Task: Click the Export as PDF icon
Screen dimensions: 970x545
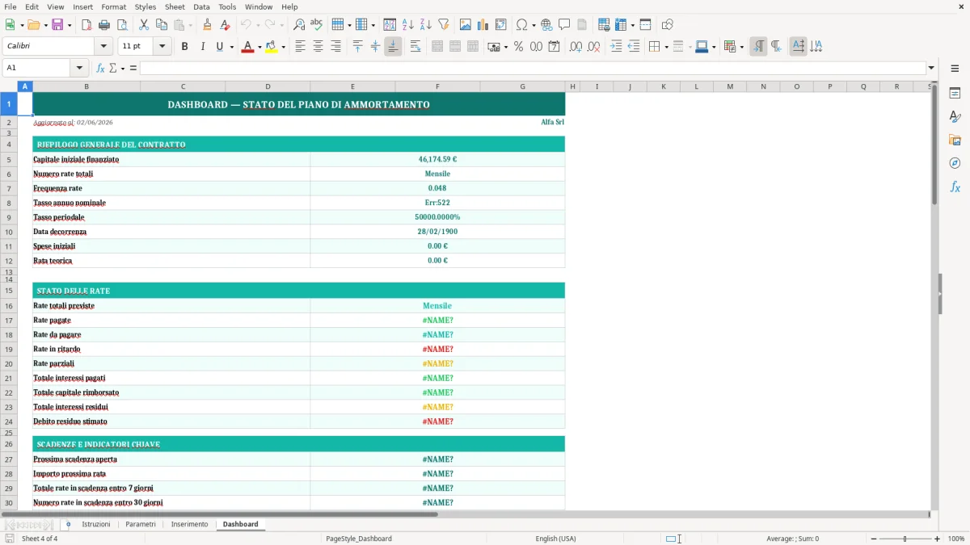Action: coord(86,25)
